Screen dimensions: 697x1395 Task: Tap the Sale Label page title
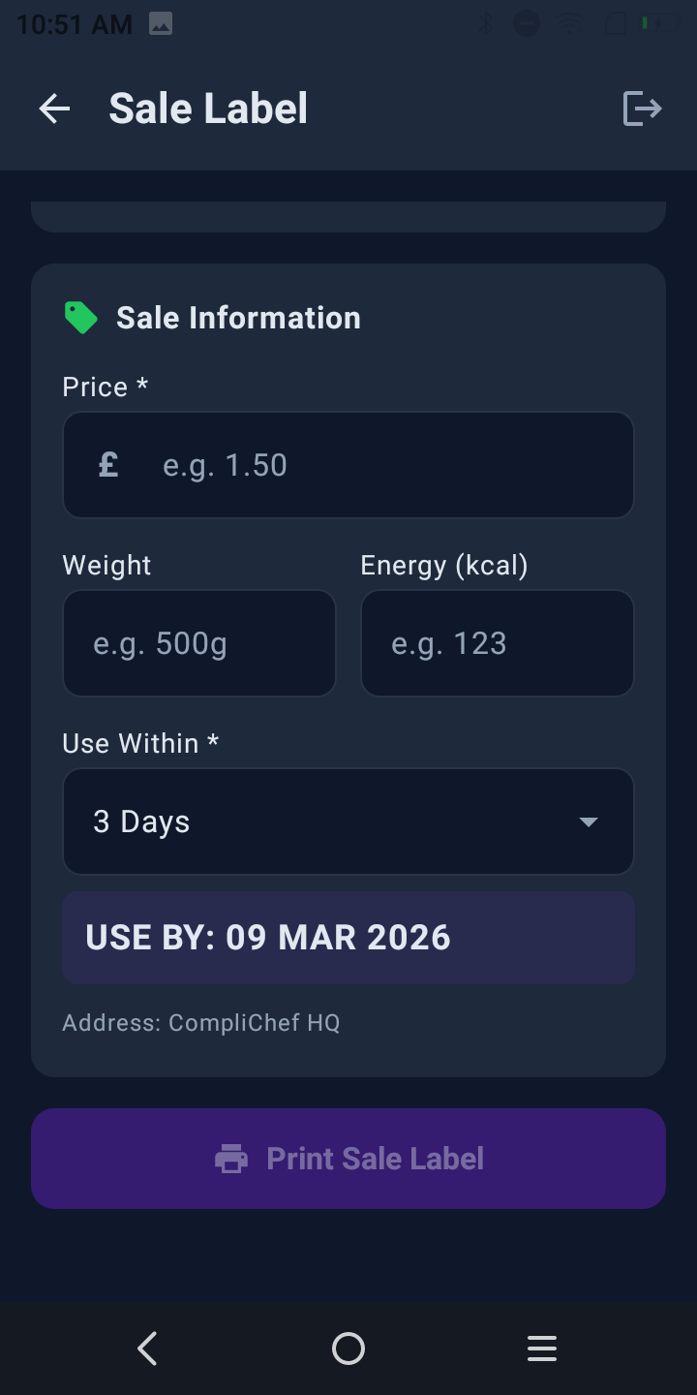tap(208, 108)
